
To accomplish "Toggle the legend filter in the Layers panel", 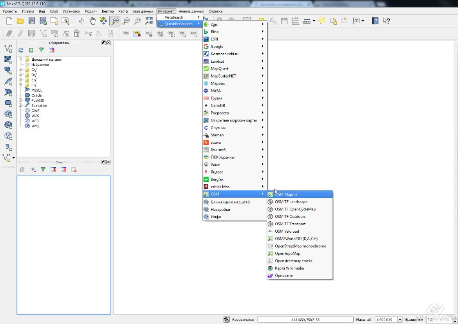I will point(43,169).
